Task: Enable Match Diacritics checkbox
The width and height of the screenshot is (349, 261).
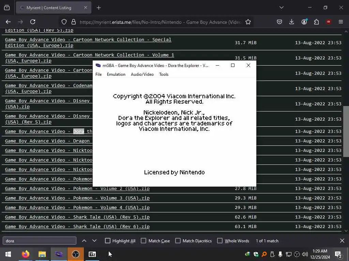Action: 178,241
